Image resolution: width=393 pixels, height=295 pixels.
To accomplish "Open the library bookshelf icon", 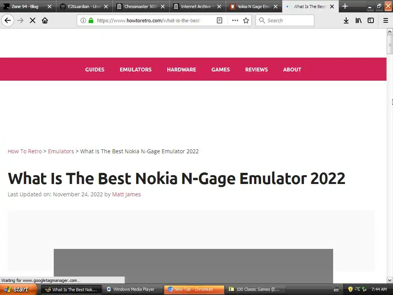I will coord(358,20).
